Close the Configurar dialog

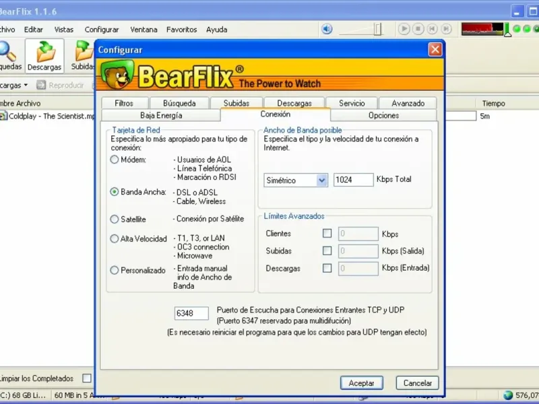pos(435,49)
